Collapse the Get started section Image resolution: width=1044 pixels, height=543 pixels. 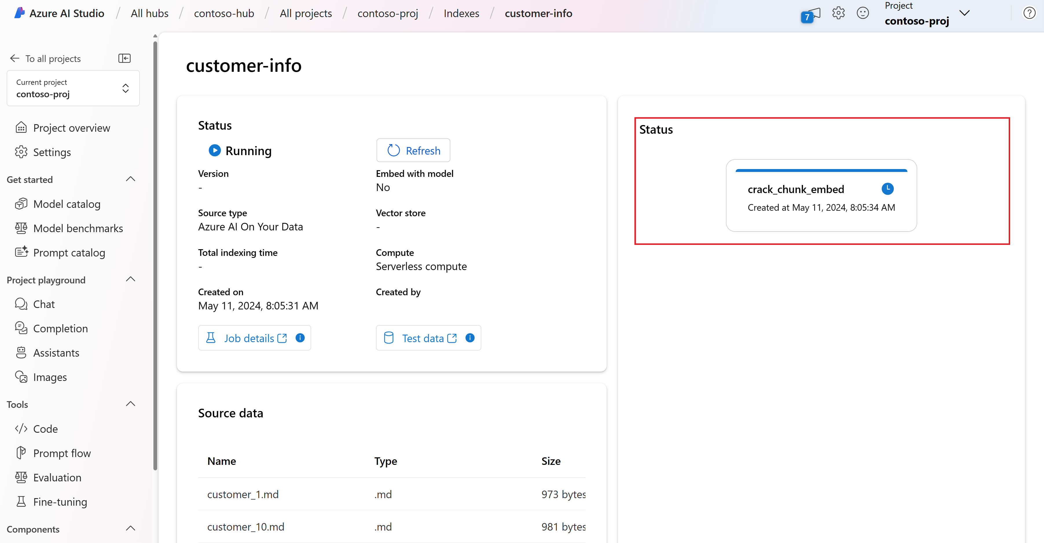131,179
